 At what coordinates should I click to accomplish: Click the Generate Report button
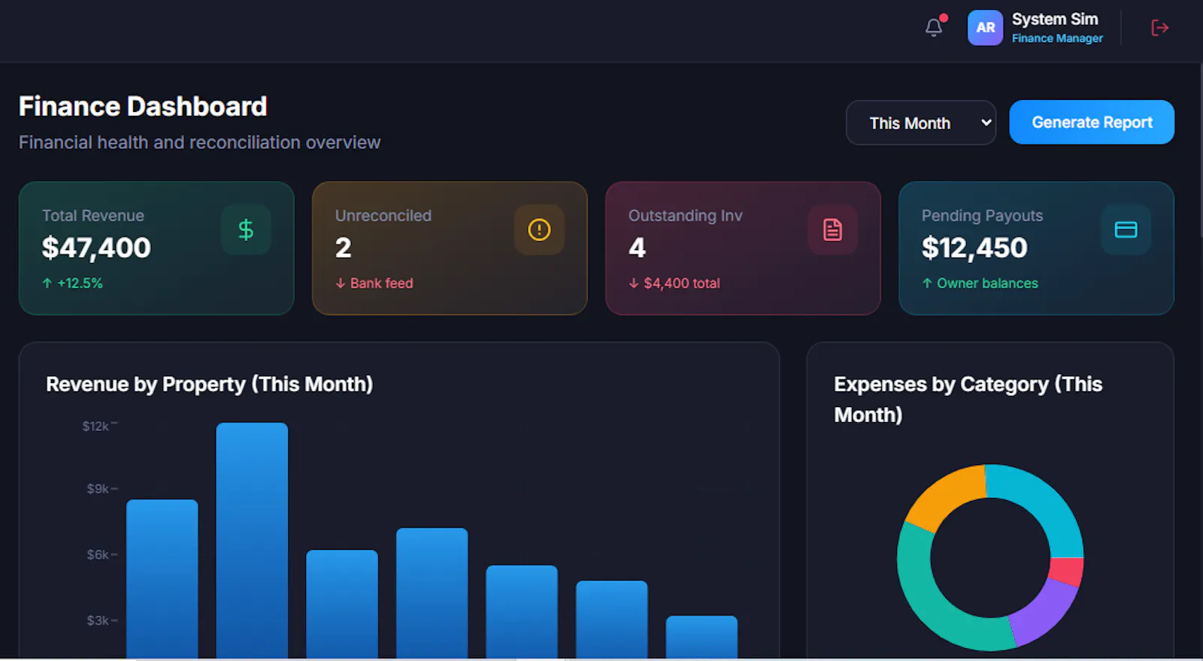pyautogui.click(x=1092, y=122)
